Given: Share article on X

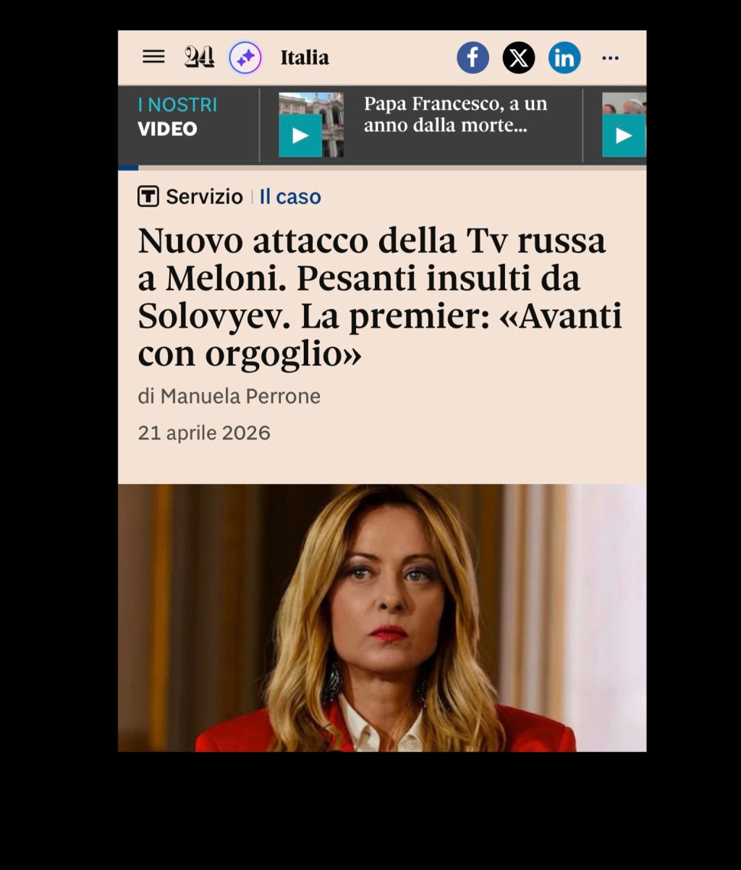Looking at the screenshot, I should click(x=519, y=58).
